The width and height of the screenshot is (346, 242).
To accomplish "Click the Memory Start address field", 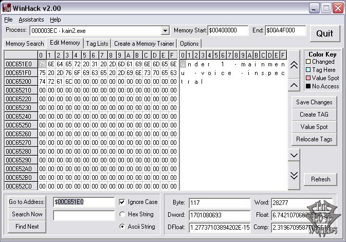I will click(x=228, y=30).
